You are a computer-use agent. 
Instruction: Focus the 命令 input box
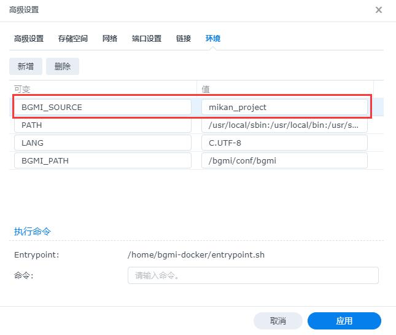[253, 275]
